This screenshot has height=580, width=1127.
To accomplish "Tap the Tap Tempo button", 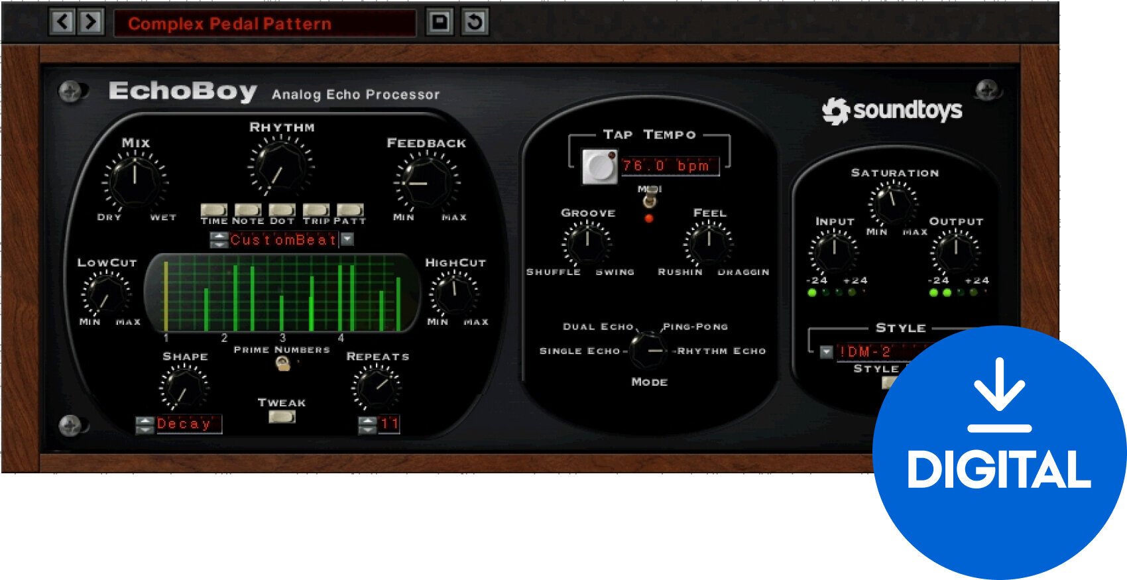I will 600,166.
